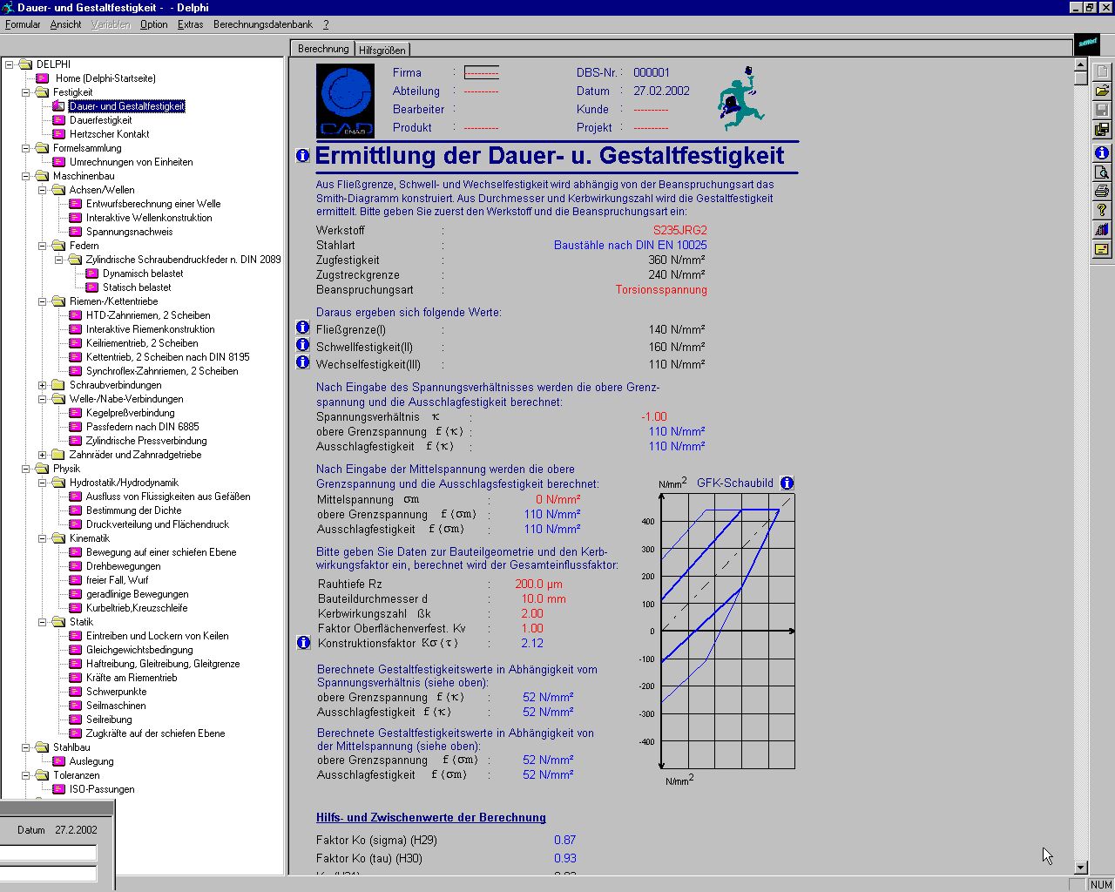Edit the Bauteildurchmesser d value 10.0 mm
Image resolution: width=1115 pixels, height=892 pixels.
pyautogui.click(x=544, y=598)
